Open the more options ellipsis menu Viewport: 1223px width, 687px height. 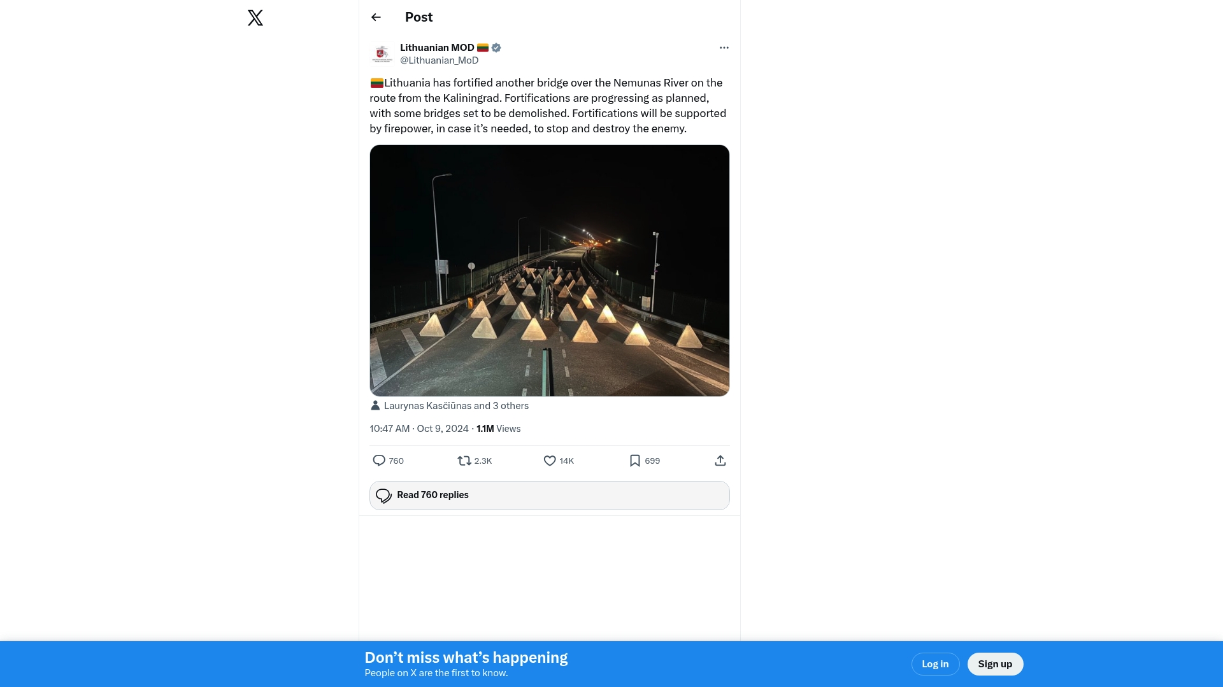(724, 48)
